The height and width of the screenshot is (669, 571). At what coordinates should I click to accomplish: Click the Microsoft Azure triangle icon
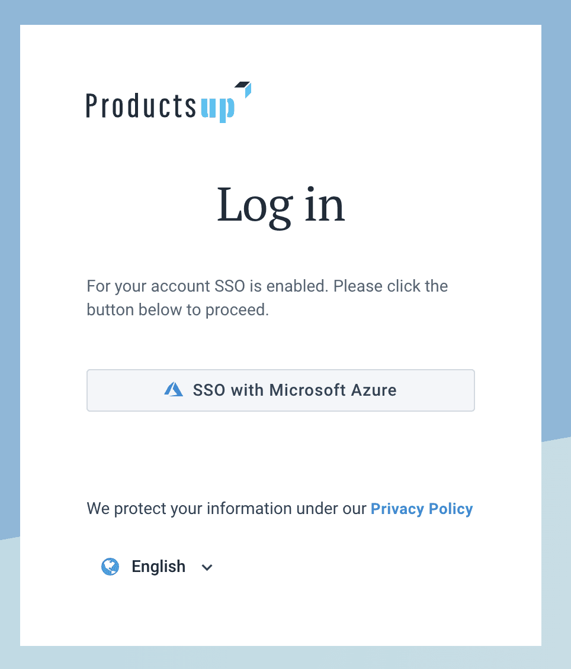point(174,390)
